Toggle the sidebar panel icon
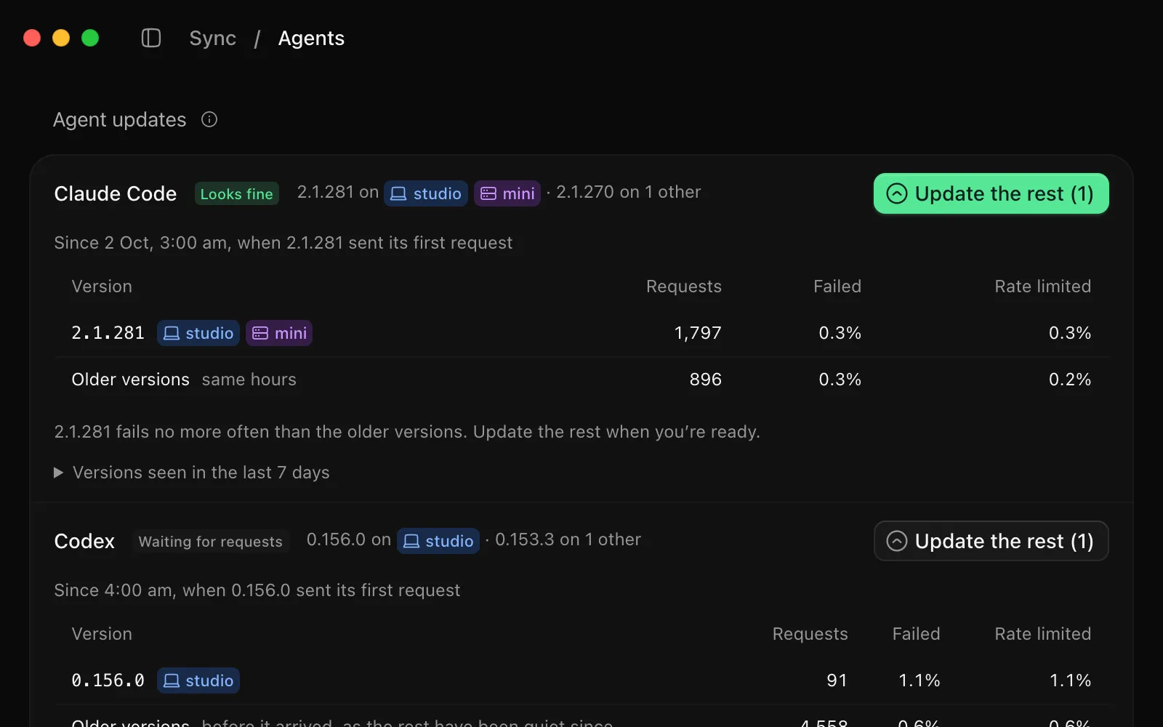The height and width of the screenshot is (727, 1163). point(151,38)
